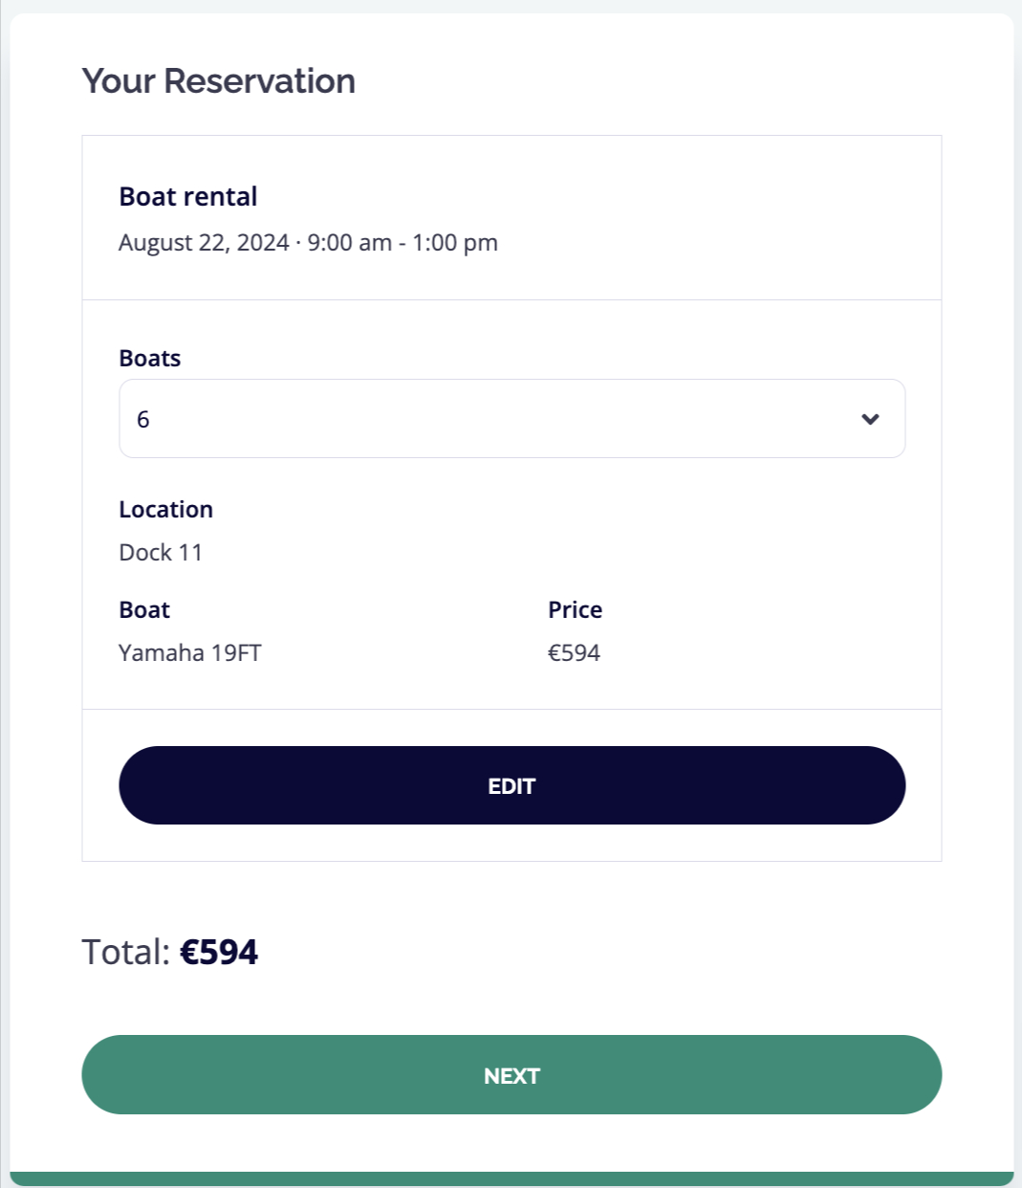
Task: Click the €594 value under Price
Action: coord(574,652)
